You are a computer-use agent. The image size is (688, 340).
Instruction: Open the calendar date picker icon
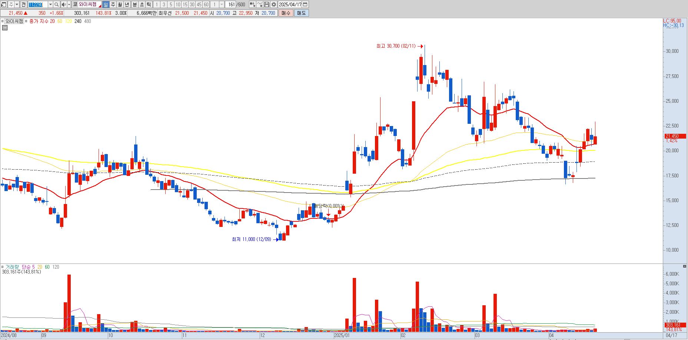coord(305,4)
